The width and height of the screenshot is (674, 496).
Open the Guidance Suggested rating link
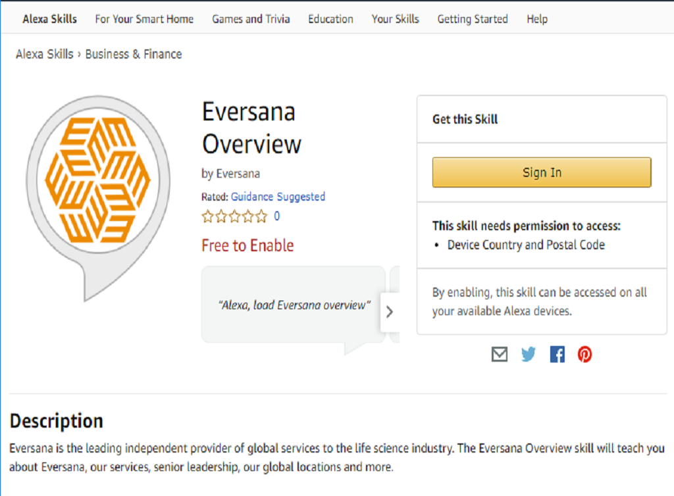[278, 197]
